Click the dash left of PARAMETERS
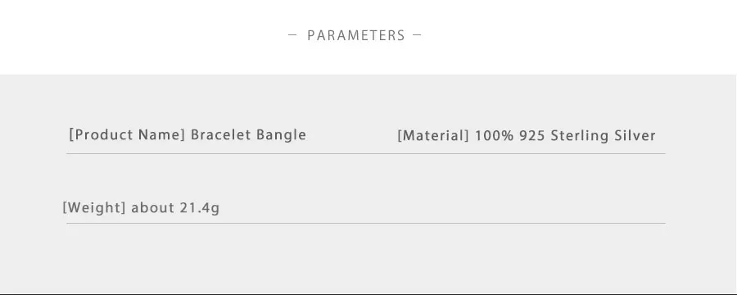The width and height of the screenshot is (737, 295). [x=292, y=34]
